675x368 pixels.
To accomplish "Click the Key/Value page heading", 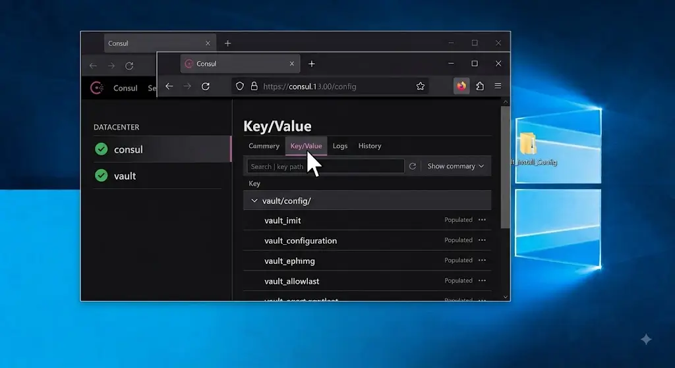I will pyautogui.click(x=278, y=126).
